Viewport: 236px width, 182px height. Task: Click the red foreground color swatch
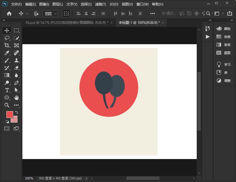(x=9, y=114)
